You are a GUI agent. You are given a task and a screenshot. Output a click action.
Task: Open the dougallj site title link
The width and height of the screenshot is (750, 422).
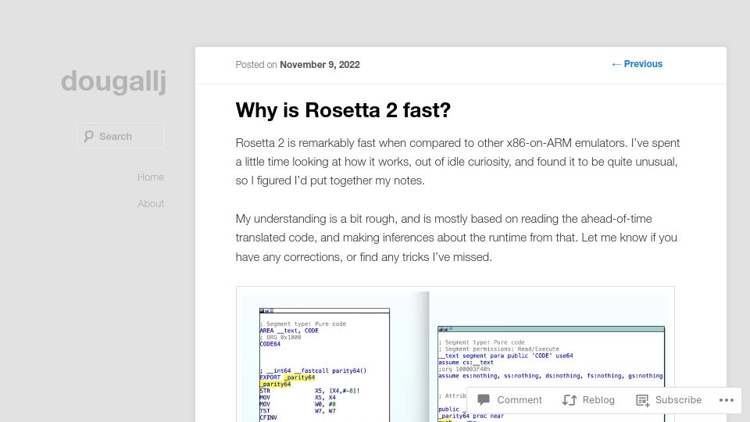click(x=114, y=81)
